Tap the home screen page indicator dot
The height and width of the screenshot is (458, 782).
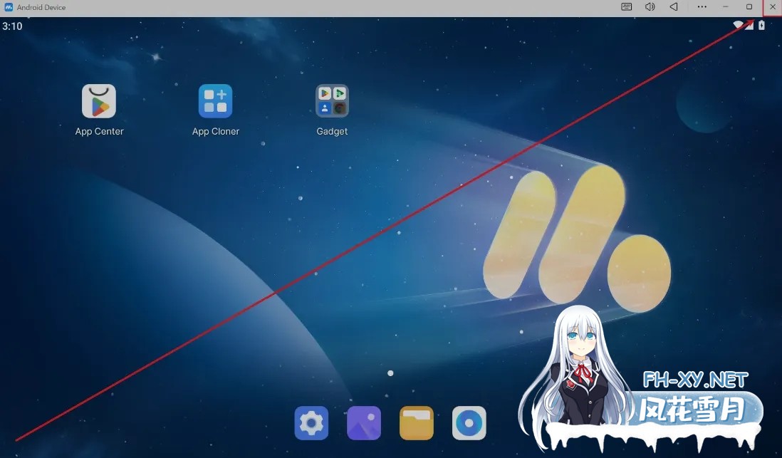click(x=390, y=373)
